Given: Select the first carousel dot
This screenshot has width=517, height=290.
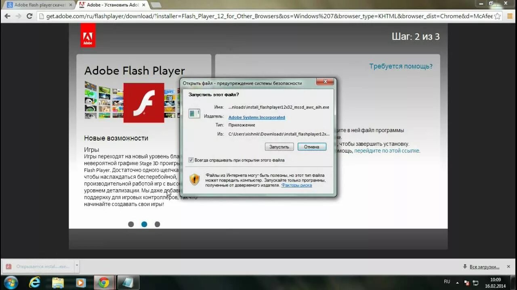Looking at the screenshot, I should pos(131,224).
